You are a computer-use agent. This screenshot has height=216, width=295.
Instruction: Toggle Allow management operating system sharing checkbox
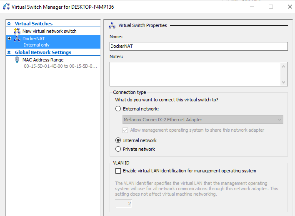[x=126, y=130]
